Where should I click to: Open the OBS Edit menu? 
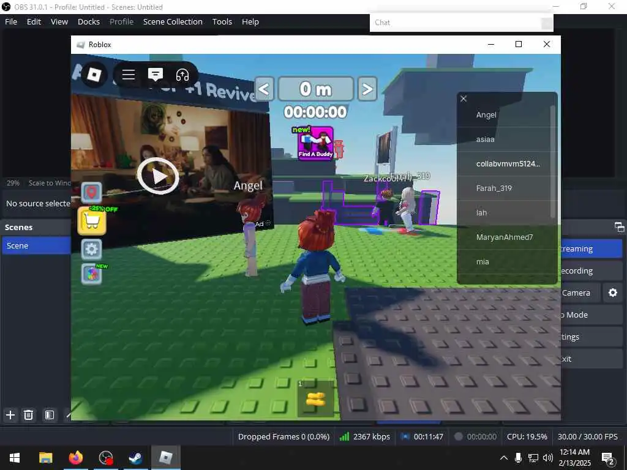[x=34, y=21]
